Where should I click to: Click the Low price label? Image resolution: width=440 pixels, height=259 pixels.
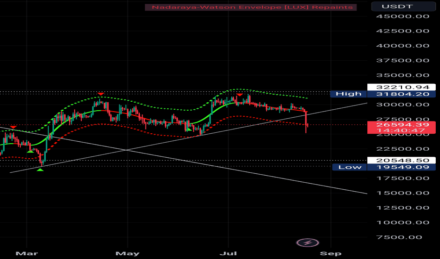350,167
